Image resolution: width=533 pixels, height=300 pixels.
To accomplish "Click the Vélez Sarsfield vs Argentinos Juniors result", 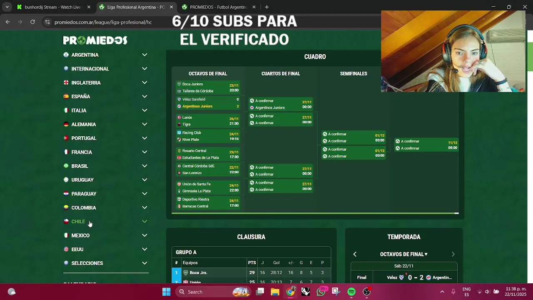I will click(208, 103).
